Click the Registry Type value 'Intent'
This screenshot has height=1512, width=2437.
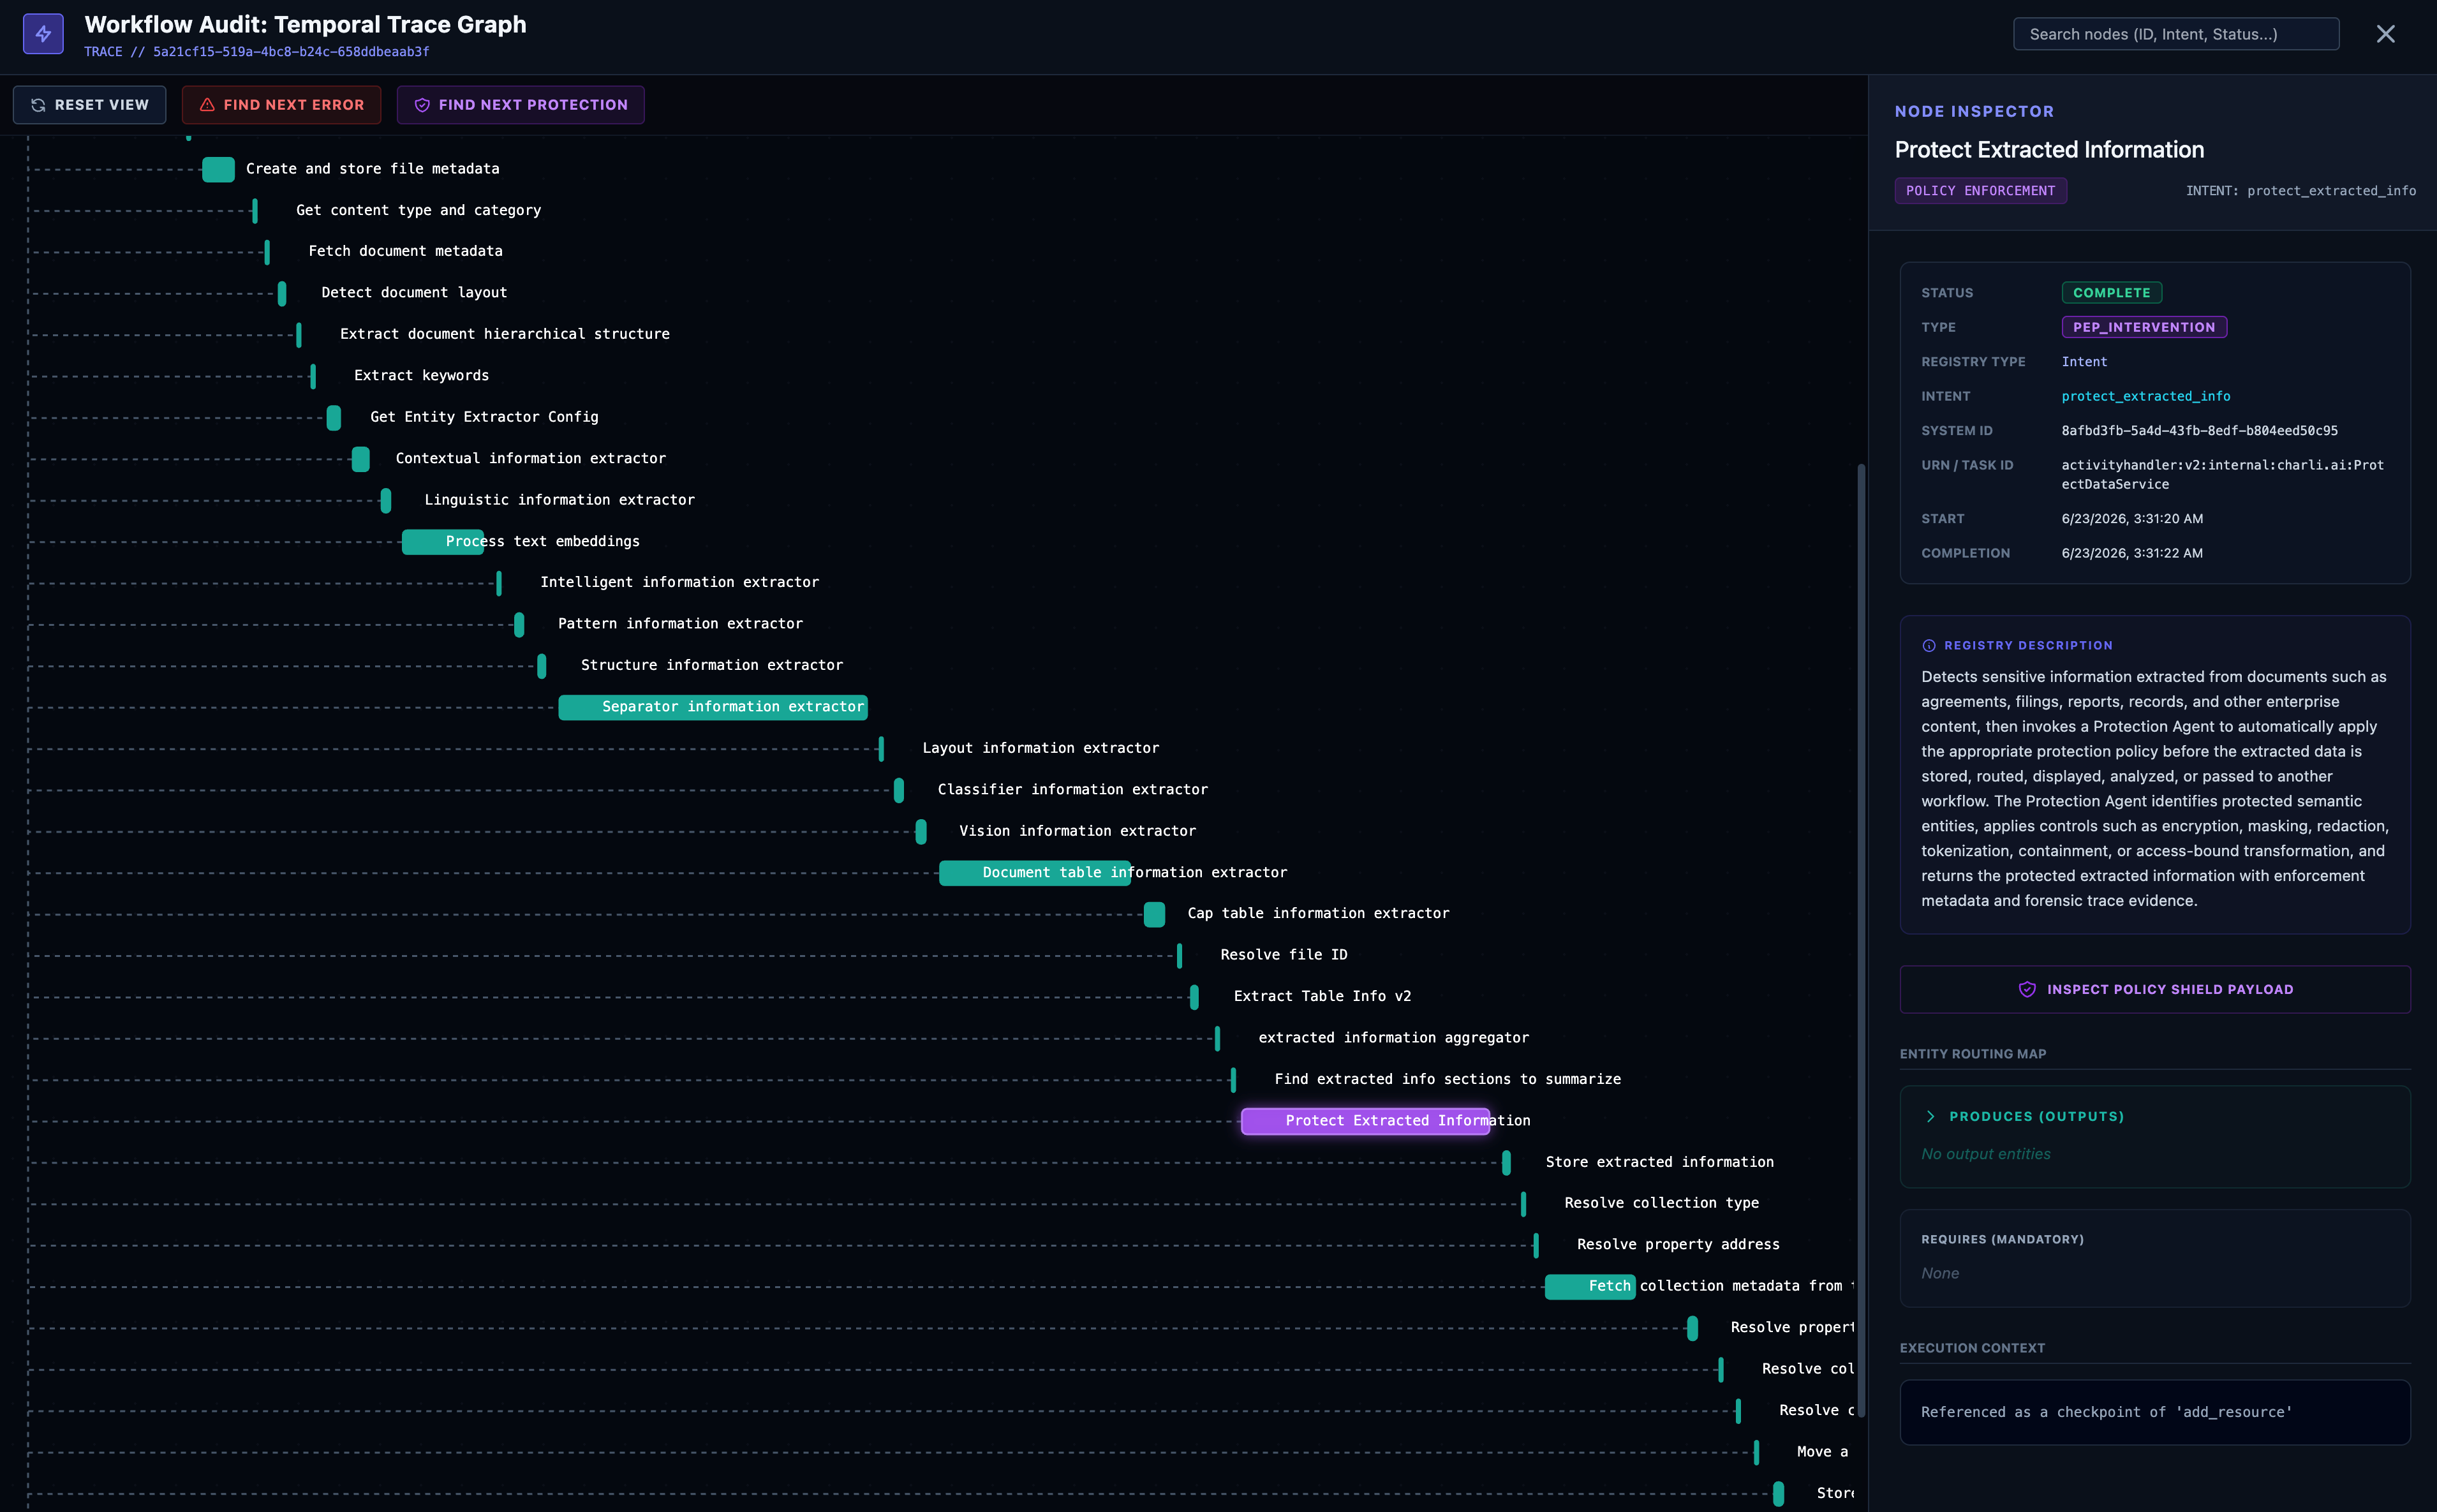tap(2084, 362)
